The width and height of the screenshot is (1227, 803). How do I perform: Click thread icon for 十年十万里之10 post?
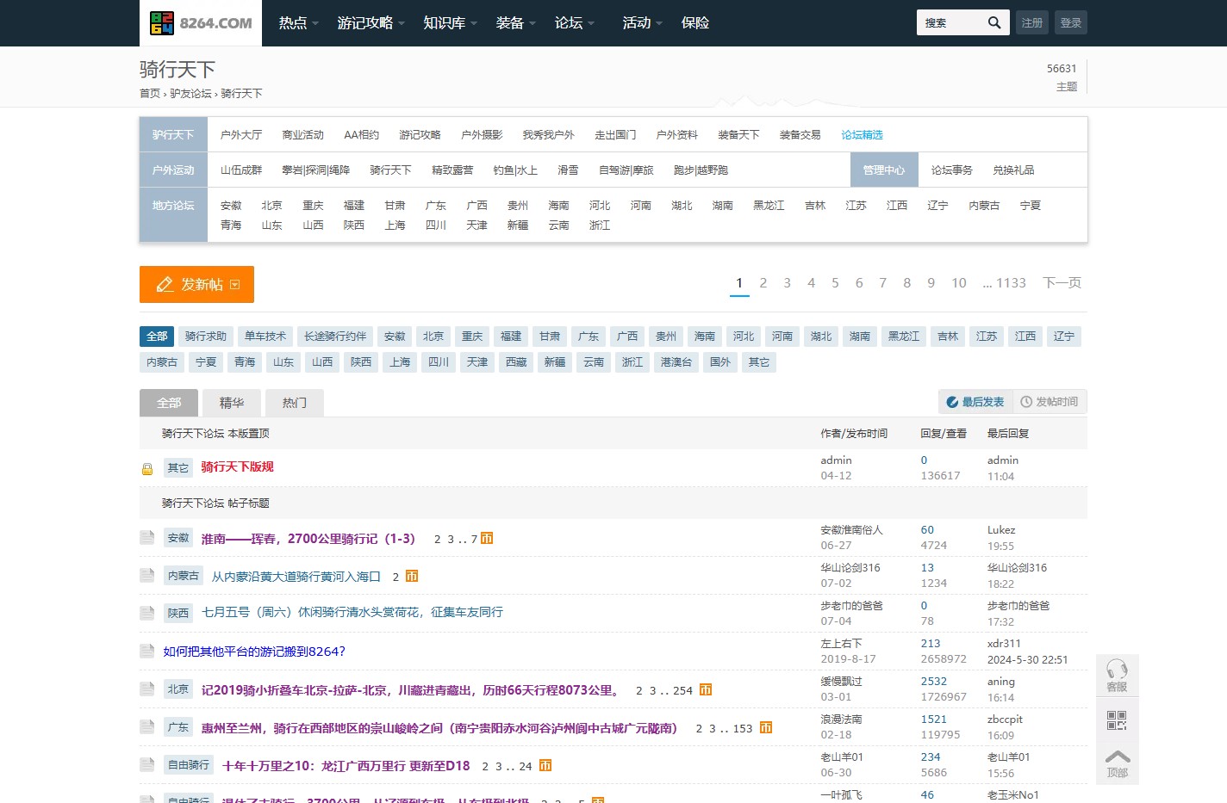coord(146,765)
